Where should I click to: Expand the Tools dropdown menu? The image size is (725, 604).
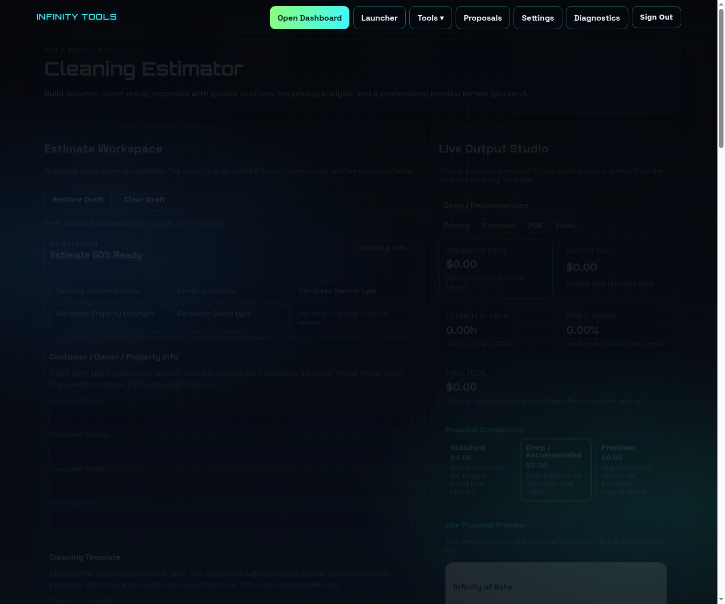coord(430,18)
